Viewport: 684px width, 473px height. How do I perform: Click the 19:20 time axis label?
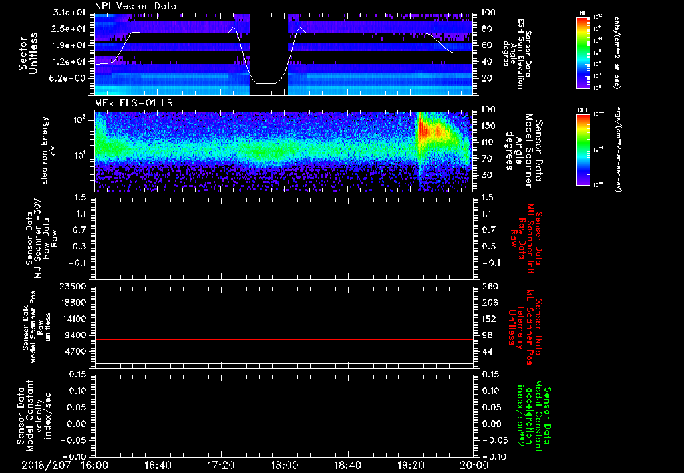point(411,465)
